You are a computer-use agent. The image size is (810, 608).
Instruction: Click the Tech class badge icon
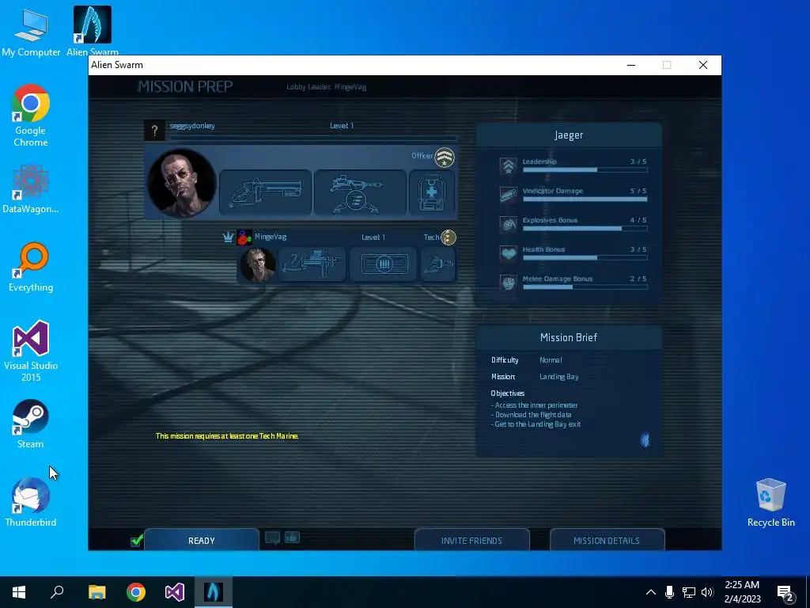[x=449, y=237]
